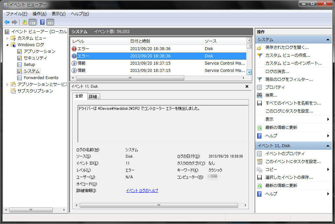This screenshot has width=335, height=224.
Task: Click the back arrow toolbar icon
Action: click(x=7, y=22)
